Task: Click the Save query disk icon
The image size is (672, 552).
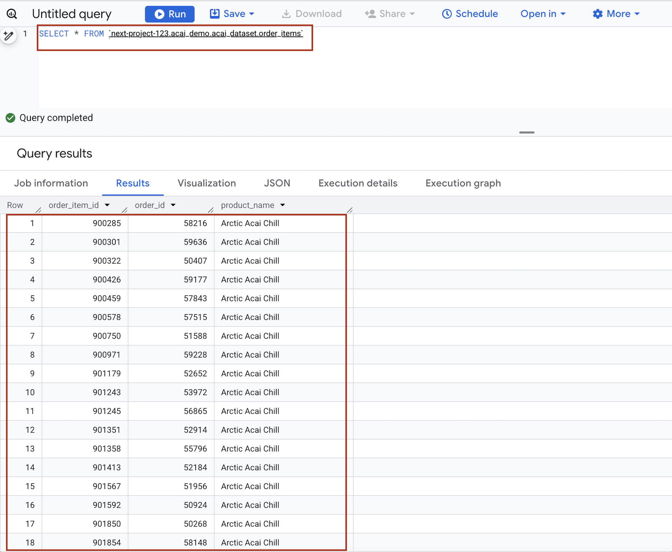Action: pos(215,14)
